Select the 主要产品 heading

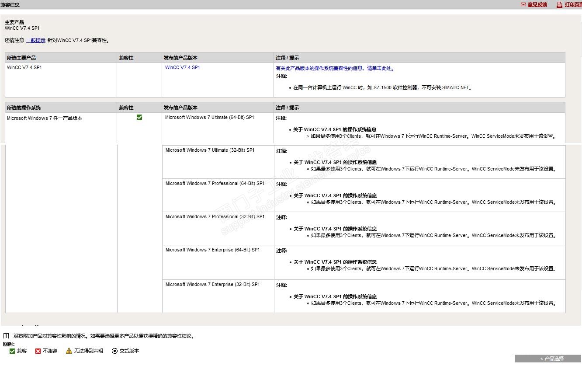(x=14, y=22)
